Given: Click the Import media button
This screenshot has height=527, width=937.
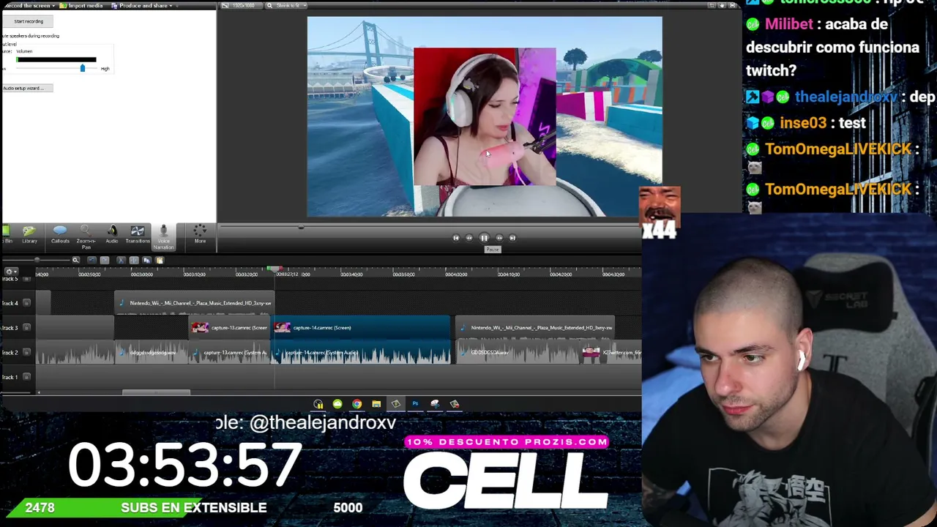Looking at the screenshot, I should coord(82,6).
